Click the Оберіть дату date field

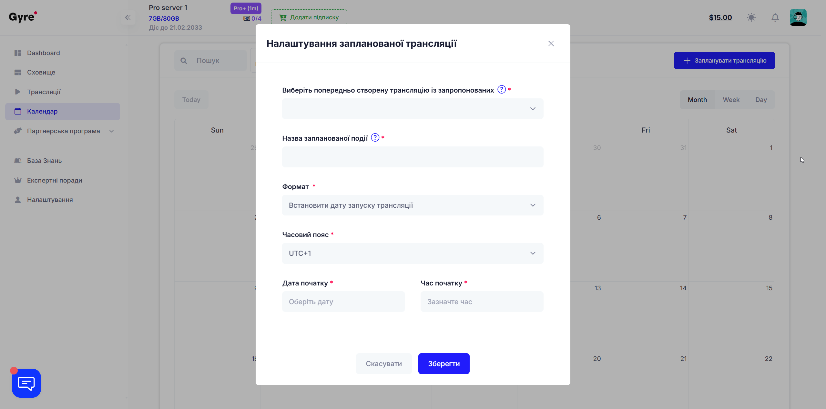coord(343,302)
